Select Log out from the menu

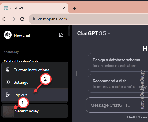point(35,95)
